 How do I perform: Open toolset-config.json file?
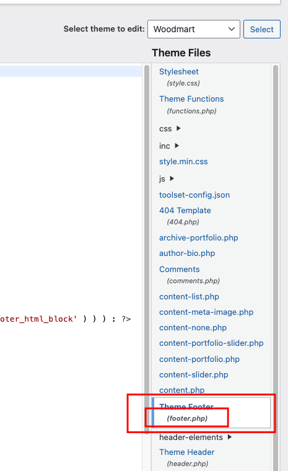[x=194, y=195]
